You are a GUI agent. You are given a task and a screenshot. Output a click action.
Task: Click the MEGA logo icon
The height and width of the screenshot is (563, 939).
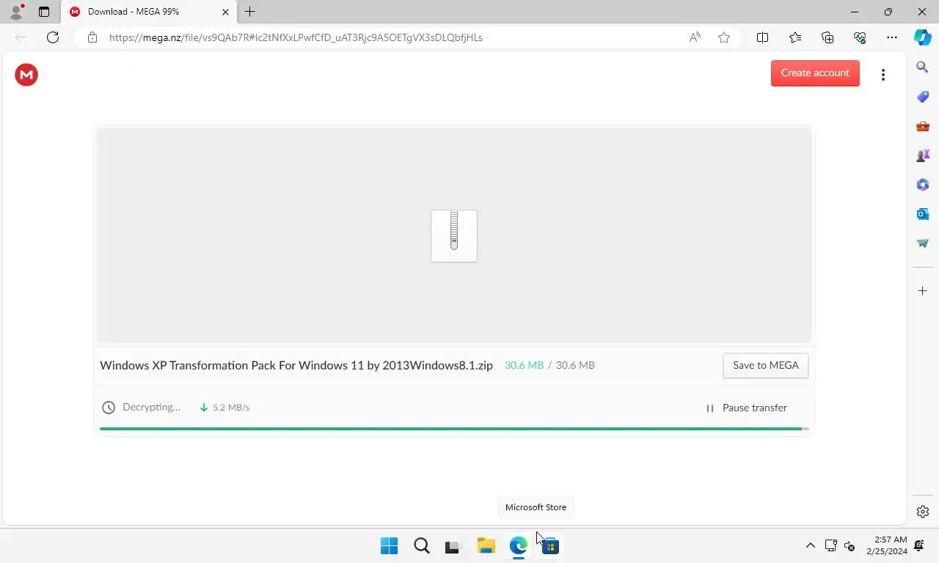(26, 74)
